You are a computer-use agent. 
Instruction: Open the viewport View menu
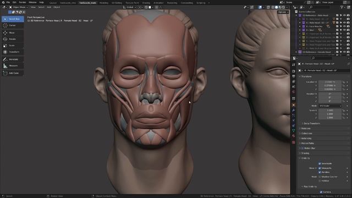33,7
